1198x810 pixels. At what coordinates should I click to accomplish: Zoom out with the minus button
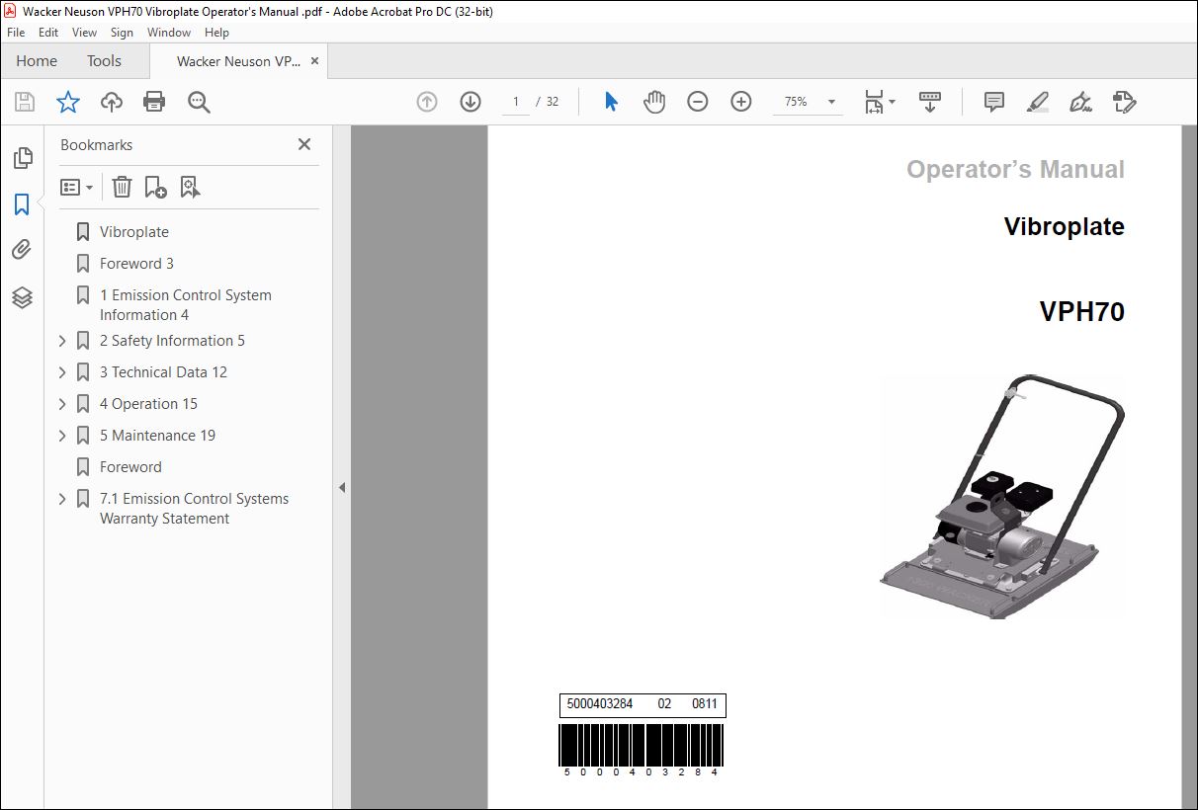[698, 102]
